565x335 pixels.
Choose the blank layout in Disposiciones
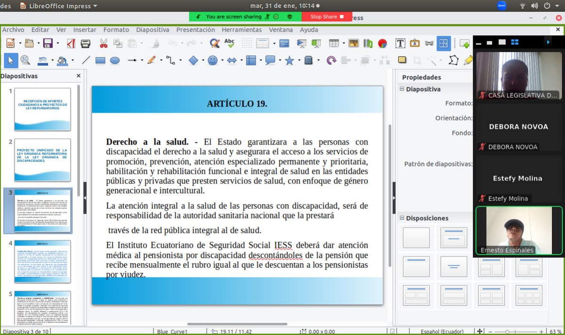(x=416, y=237)
